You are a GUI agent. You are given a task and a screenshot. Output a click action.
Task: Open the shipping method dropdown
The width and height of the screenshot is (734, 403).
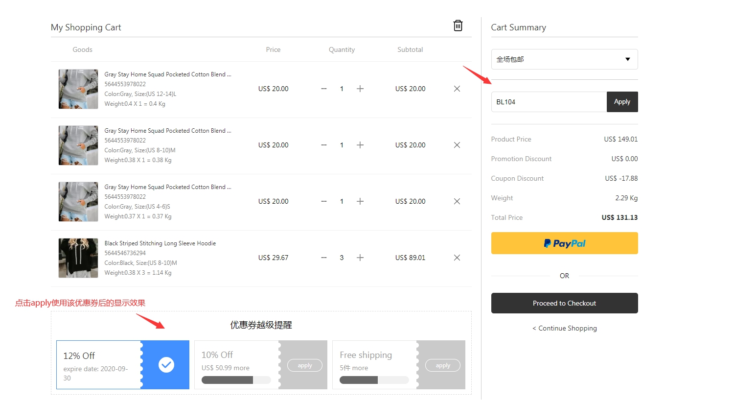[x=564, y=59]
